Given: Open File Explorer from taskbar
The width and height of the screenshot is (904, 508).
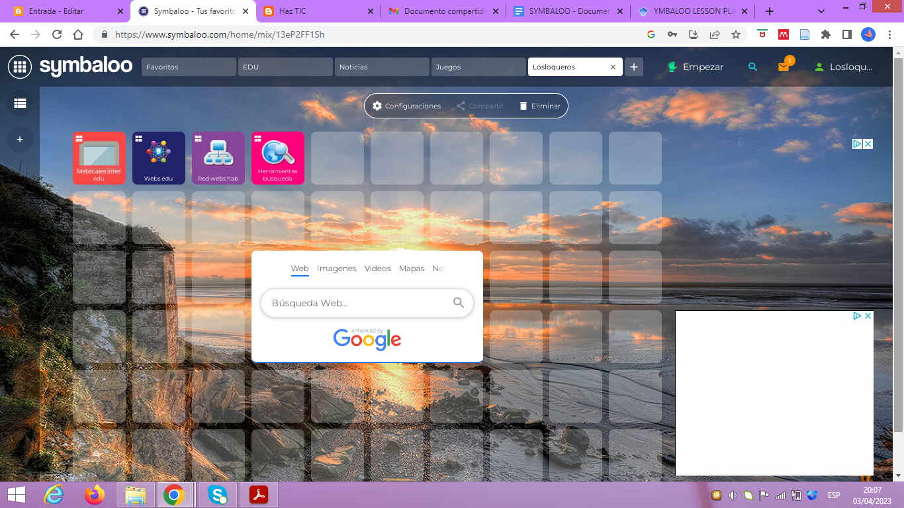Looking at the screenshot, I should coord(136,495).
